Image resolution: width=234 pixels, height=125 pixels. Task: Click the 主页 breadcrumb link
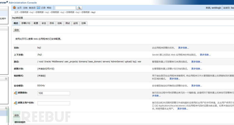click(x=16, y=12)
